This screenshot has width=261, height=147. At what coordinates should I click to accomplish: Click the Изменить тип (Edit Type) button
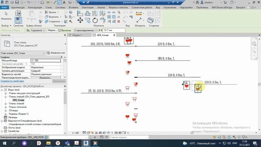click(56, 53)
